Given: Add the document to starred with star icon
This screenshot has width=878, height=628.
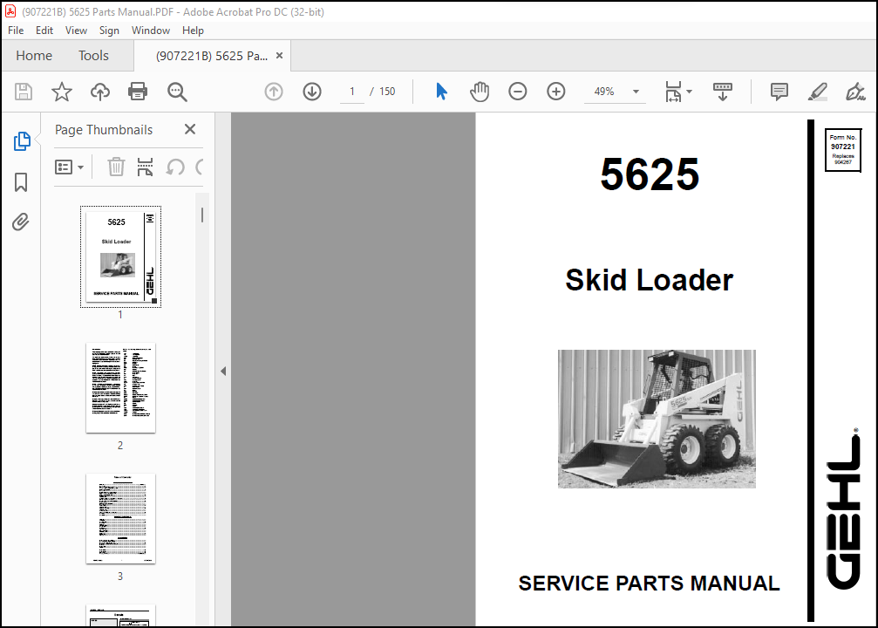Looking at the screenshot, I should tap(62, 92).
